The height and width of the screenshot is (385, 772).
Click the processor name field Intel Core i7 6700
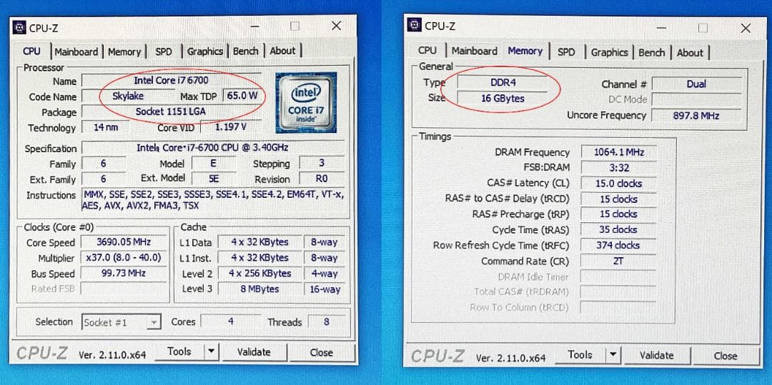(172, 80)
